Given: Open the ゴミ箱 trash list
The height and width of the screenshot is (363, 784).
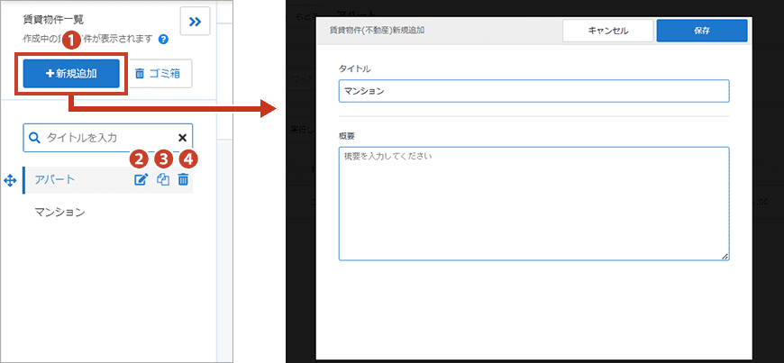Looking at the screenshot, I should point(157,74).
